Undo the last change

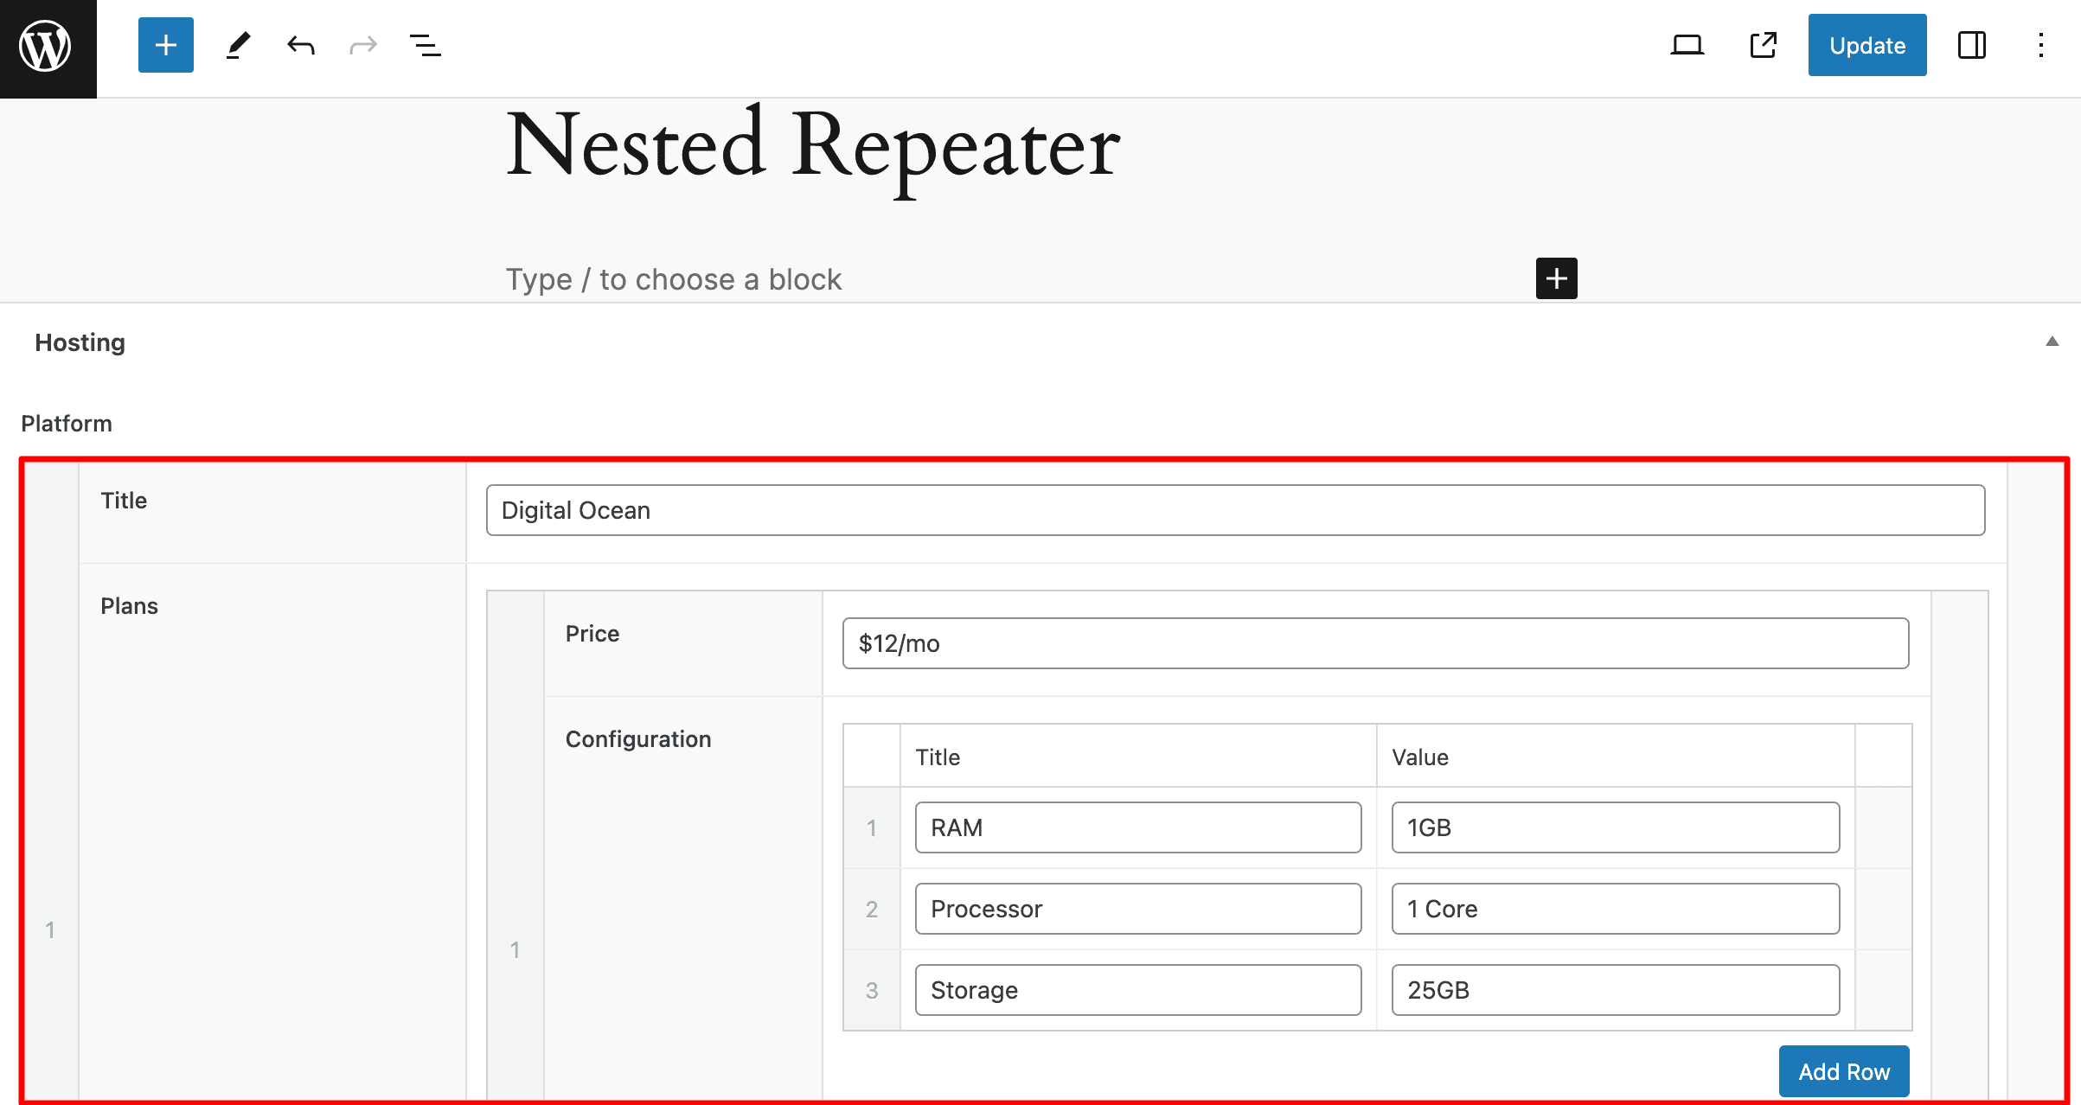[x=300, y=45]
